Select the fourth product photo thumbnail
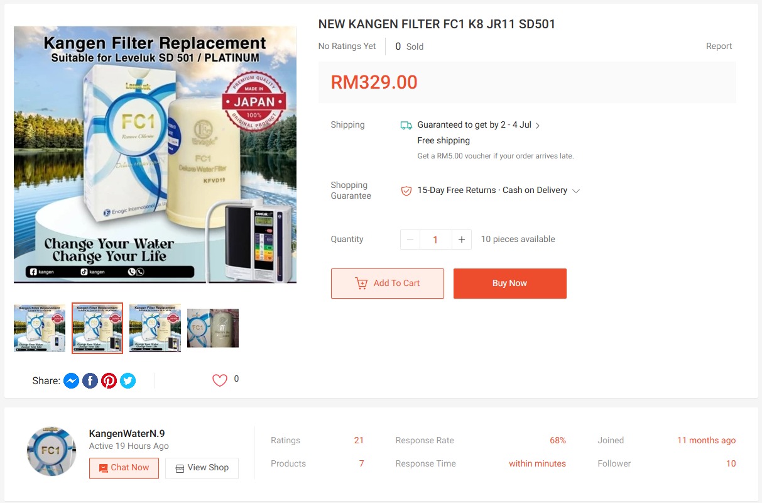 tap(213, 328)
